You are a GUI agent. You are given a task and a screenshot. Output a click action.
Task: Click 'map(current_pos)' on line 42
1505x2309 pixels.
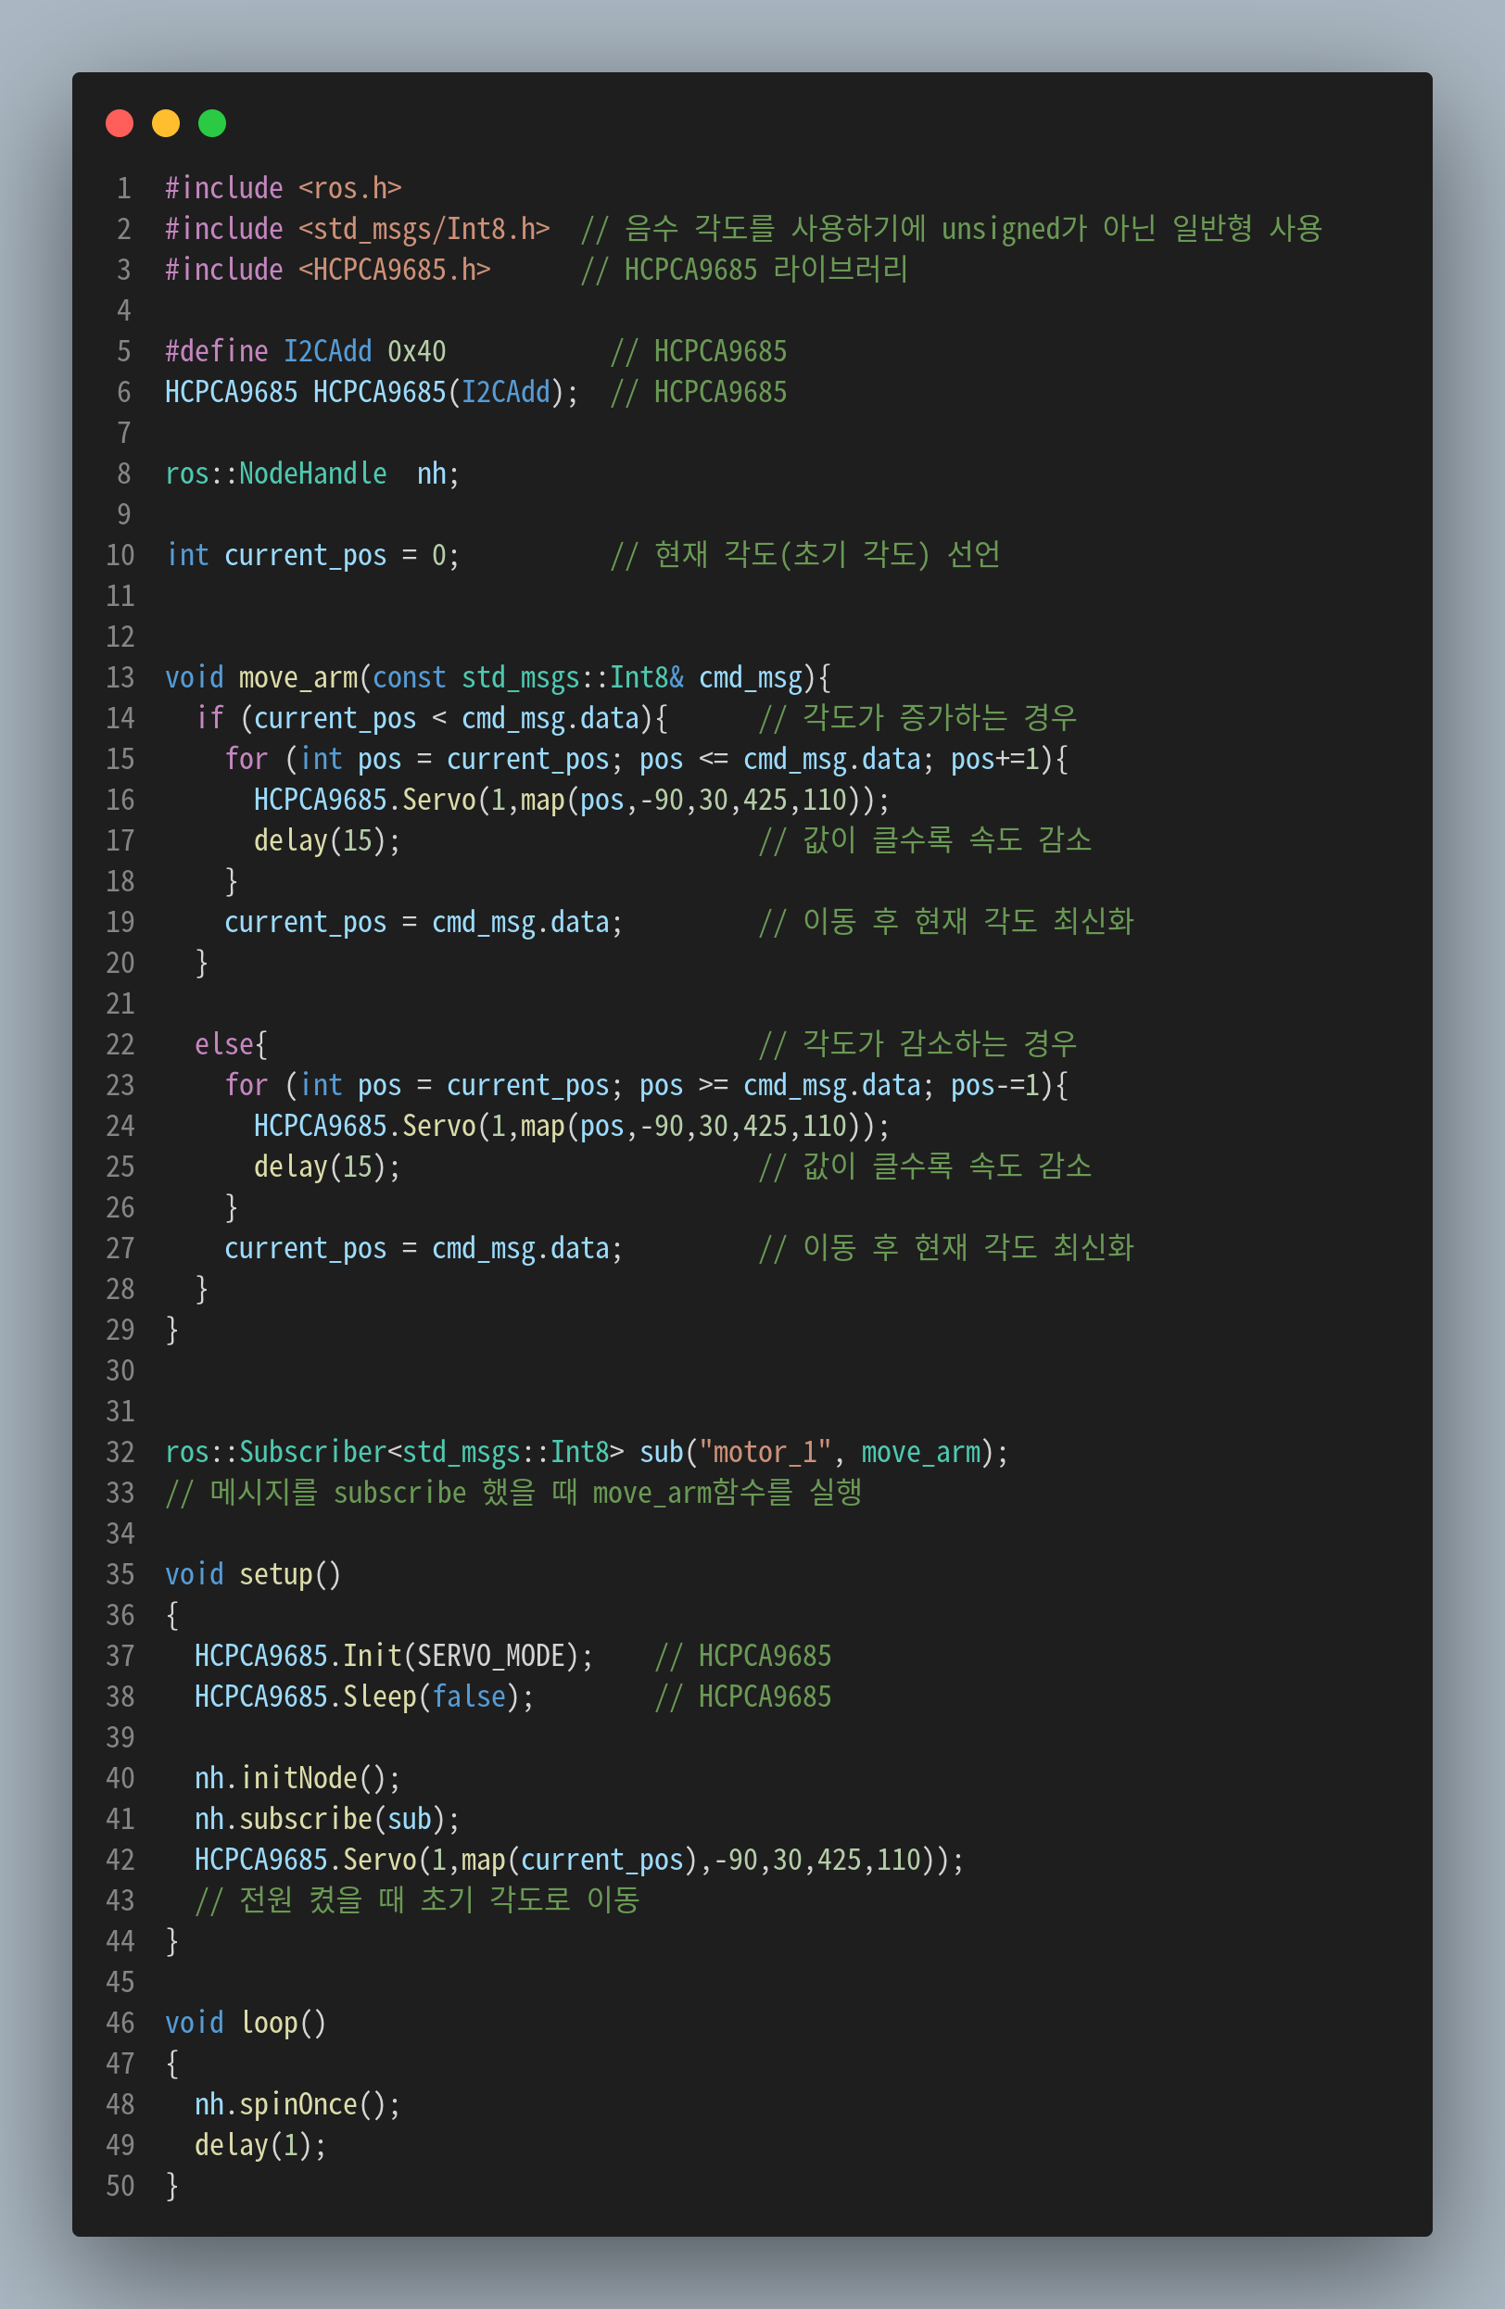click(579, 1859)
